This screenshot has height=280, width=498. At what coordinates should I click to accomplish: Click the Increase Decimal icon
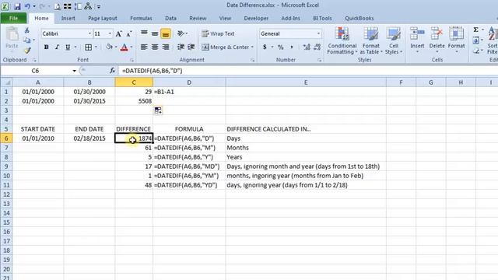(x=307, y=47)
